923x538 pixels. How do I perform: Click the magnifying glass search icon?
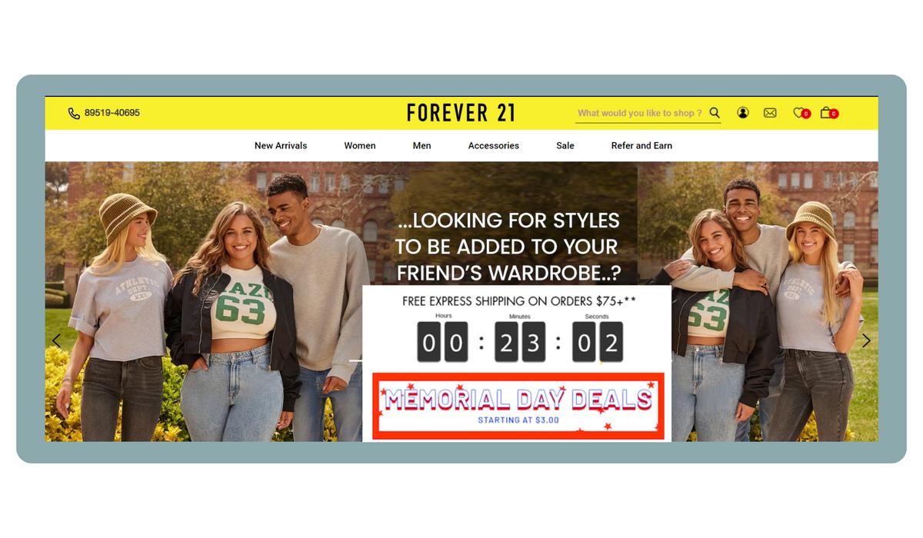click(715, 113)
